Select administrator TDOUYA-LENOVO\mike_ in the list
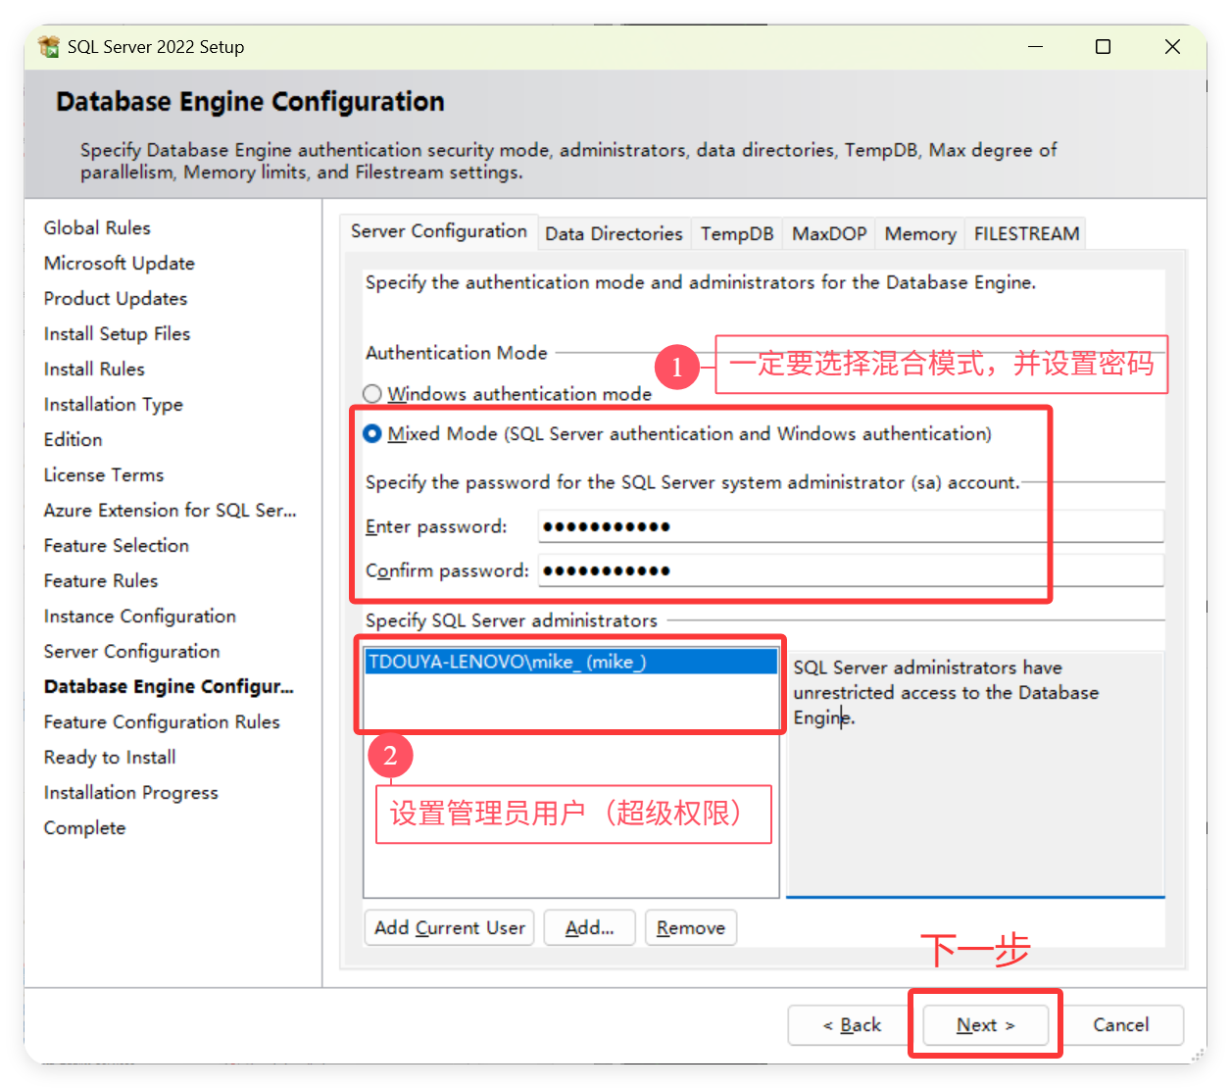Image resolution: width=1231 pixels, height=1088 pixels. [x=571, y=662]
